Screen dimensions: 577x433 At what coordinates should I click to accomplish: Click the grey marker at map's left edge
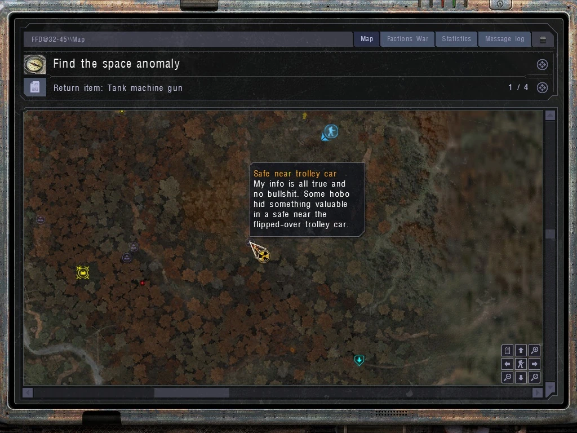click(41, 219)
